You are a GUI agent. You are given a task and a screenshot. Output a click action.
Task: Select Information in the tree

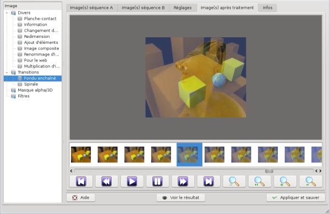coord(35,25)
